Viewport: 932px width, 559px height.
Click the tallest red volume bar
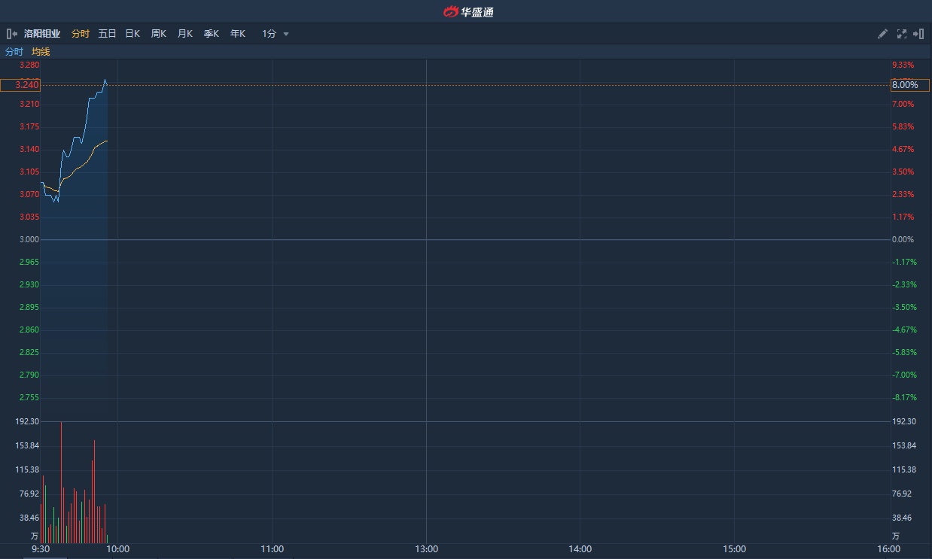(61, 482)
